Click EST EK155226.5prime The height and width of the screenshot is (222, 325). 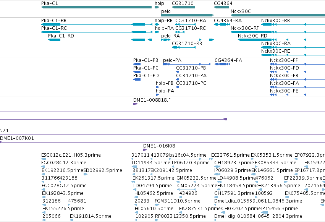63,209
